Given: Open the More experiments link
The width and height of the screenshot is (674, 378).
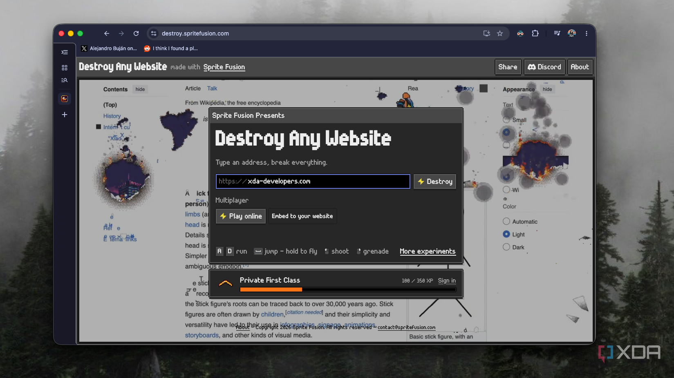Looking at the screenshot, I should [x=428, y=252].
